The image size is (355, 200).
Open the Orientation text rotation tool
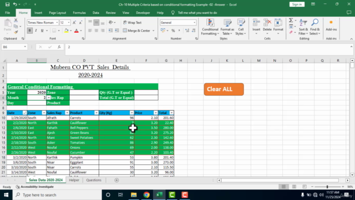(111, 22)
